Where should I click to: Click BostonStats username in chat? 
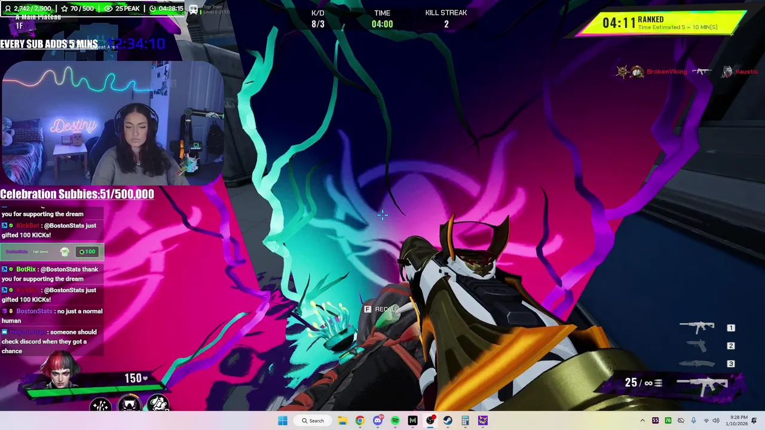point(34,311)
